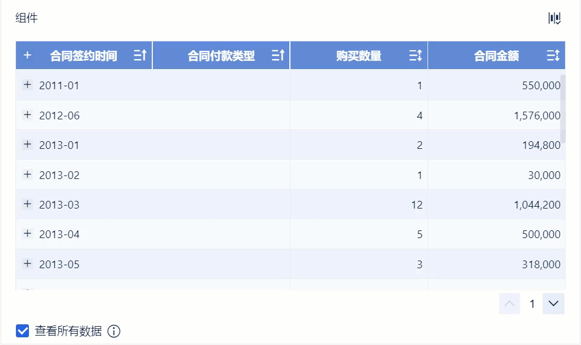The image size is (581, 345).
Task: Toggle the 查看所有数据 checkbox
Action: [22, 331]
